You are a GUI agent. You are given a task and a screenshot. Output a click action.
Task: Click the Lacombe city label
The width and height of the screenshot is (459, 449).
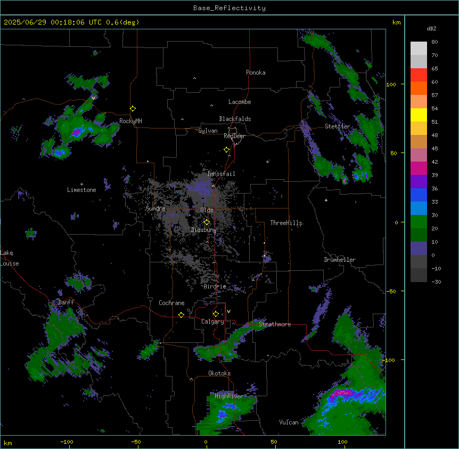(x=240, y=102)
